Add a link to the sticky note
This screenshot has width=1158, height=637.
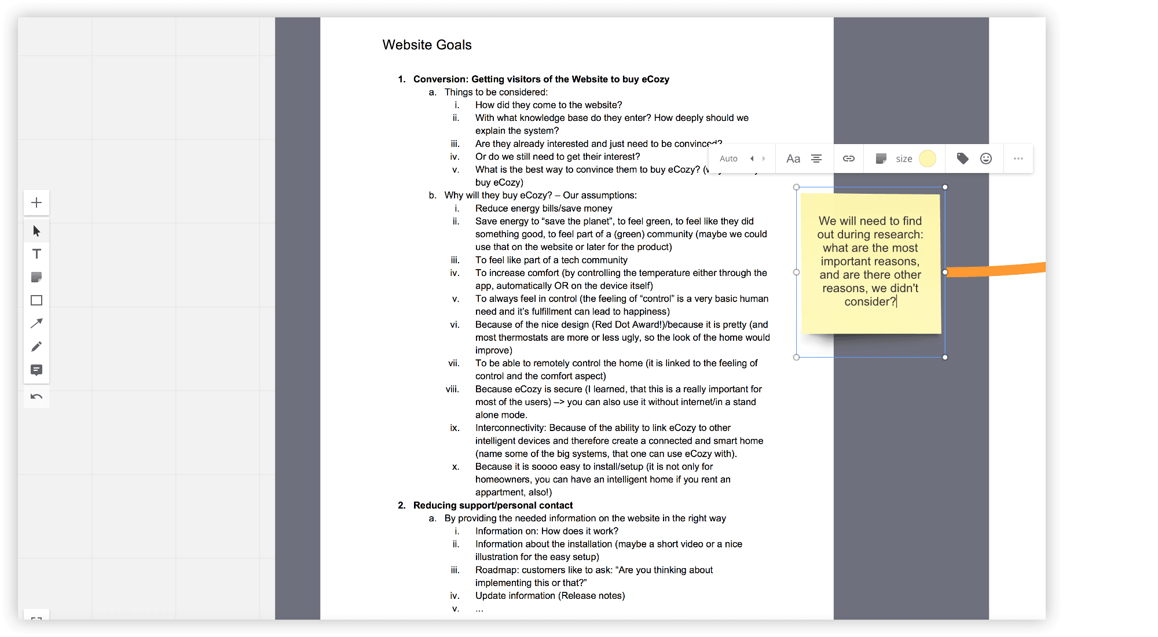849,159
